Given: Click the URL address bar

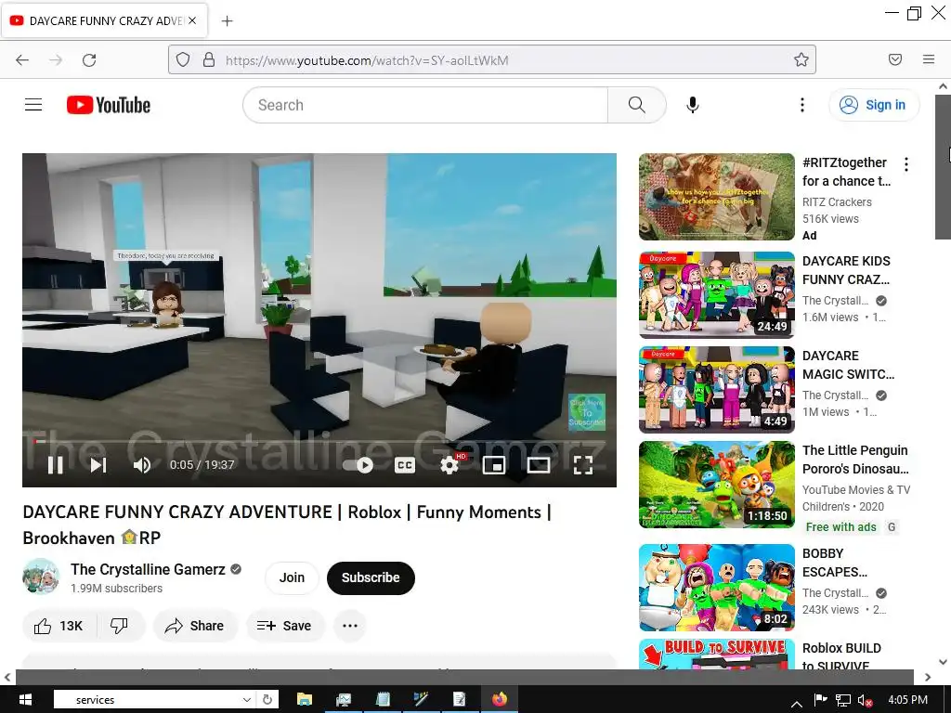Looking at the screenshot, I should (492, 60).
